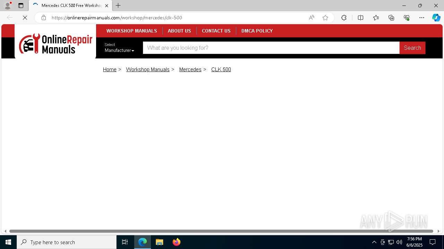Open Read aloud icon
This screenshot has height=249, width=444.
pyautogui.click(x=311, y=18)
